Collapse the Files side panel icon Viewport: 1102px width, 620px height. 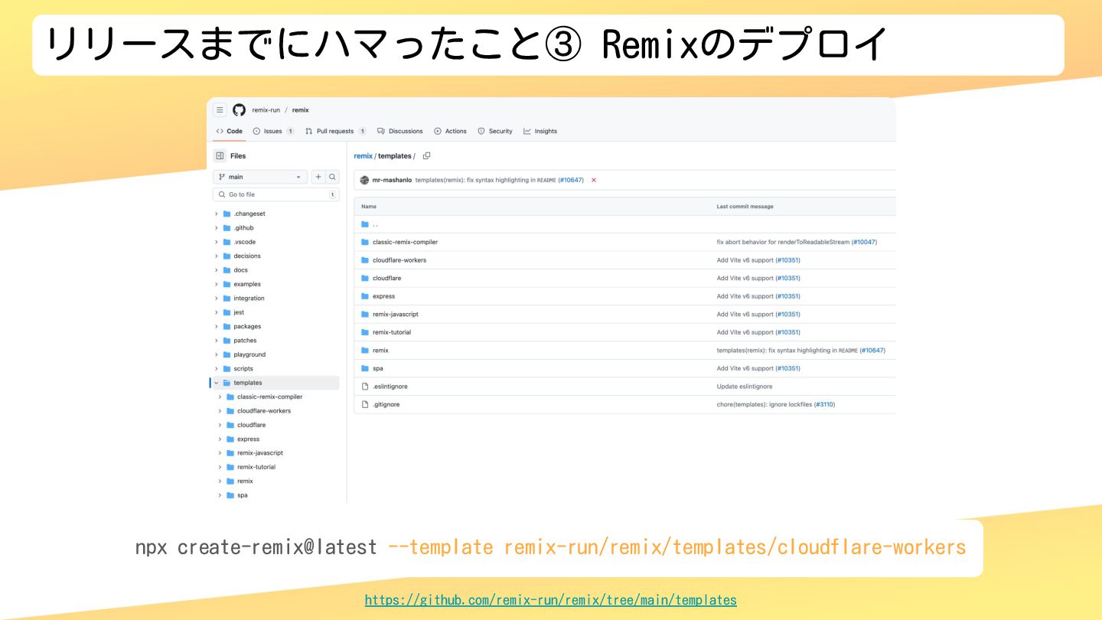click(220, 155)
